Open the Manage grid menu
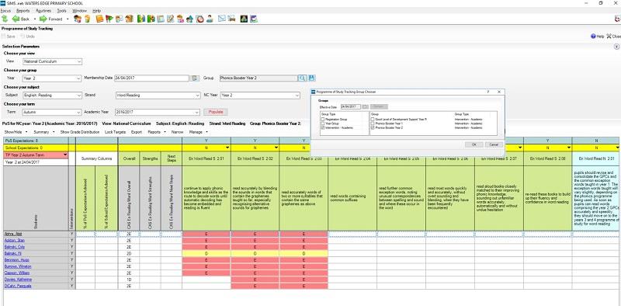621x306 pixels. [x=199, y=131]
